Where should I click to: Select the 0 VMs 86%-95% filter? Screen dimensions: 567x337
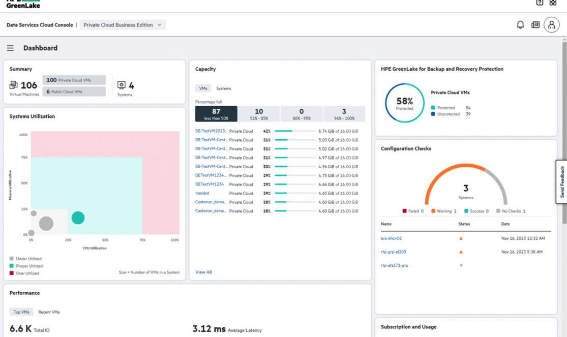pos(301,114)
